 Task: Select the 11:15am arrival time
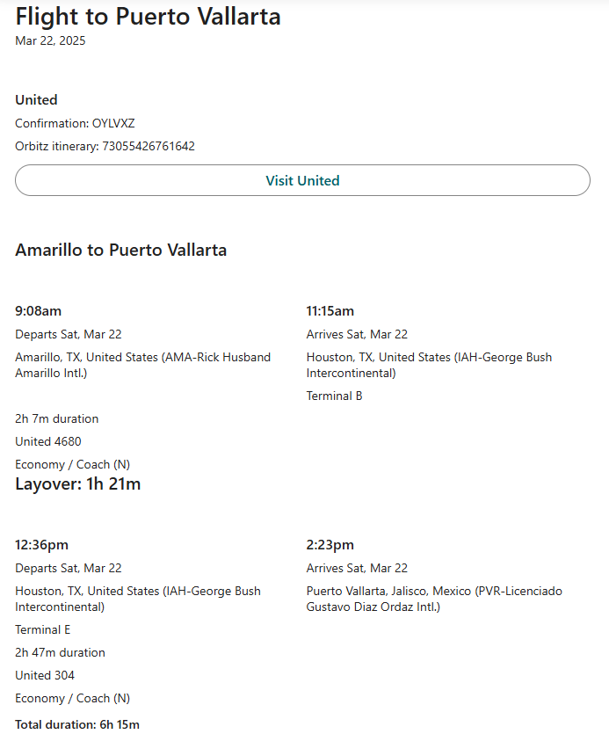click(330, 311)
